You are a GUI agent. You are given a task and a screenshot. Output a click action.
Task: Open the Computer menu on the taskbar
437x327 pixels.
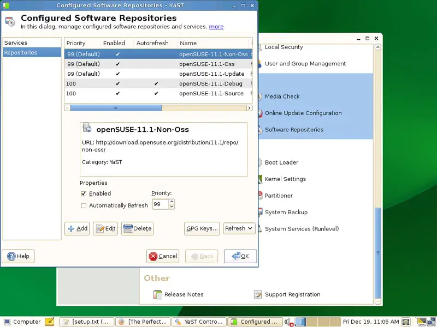coord(22,322)
